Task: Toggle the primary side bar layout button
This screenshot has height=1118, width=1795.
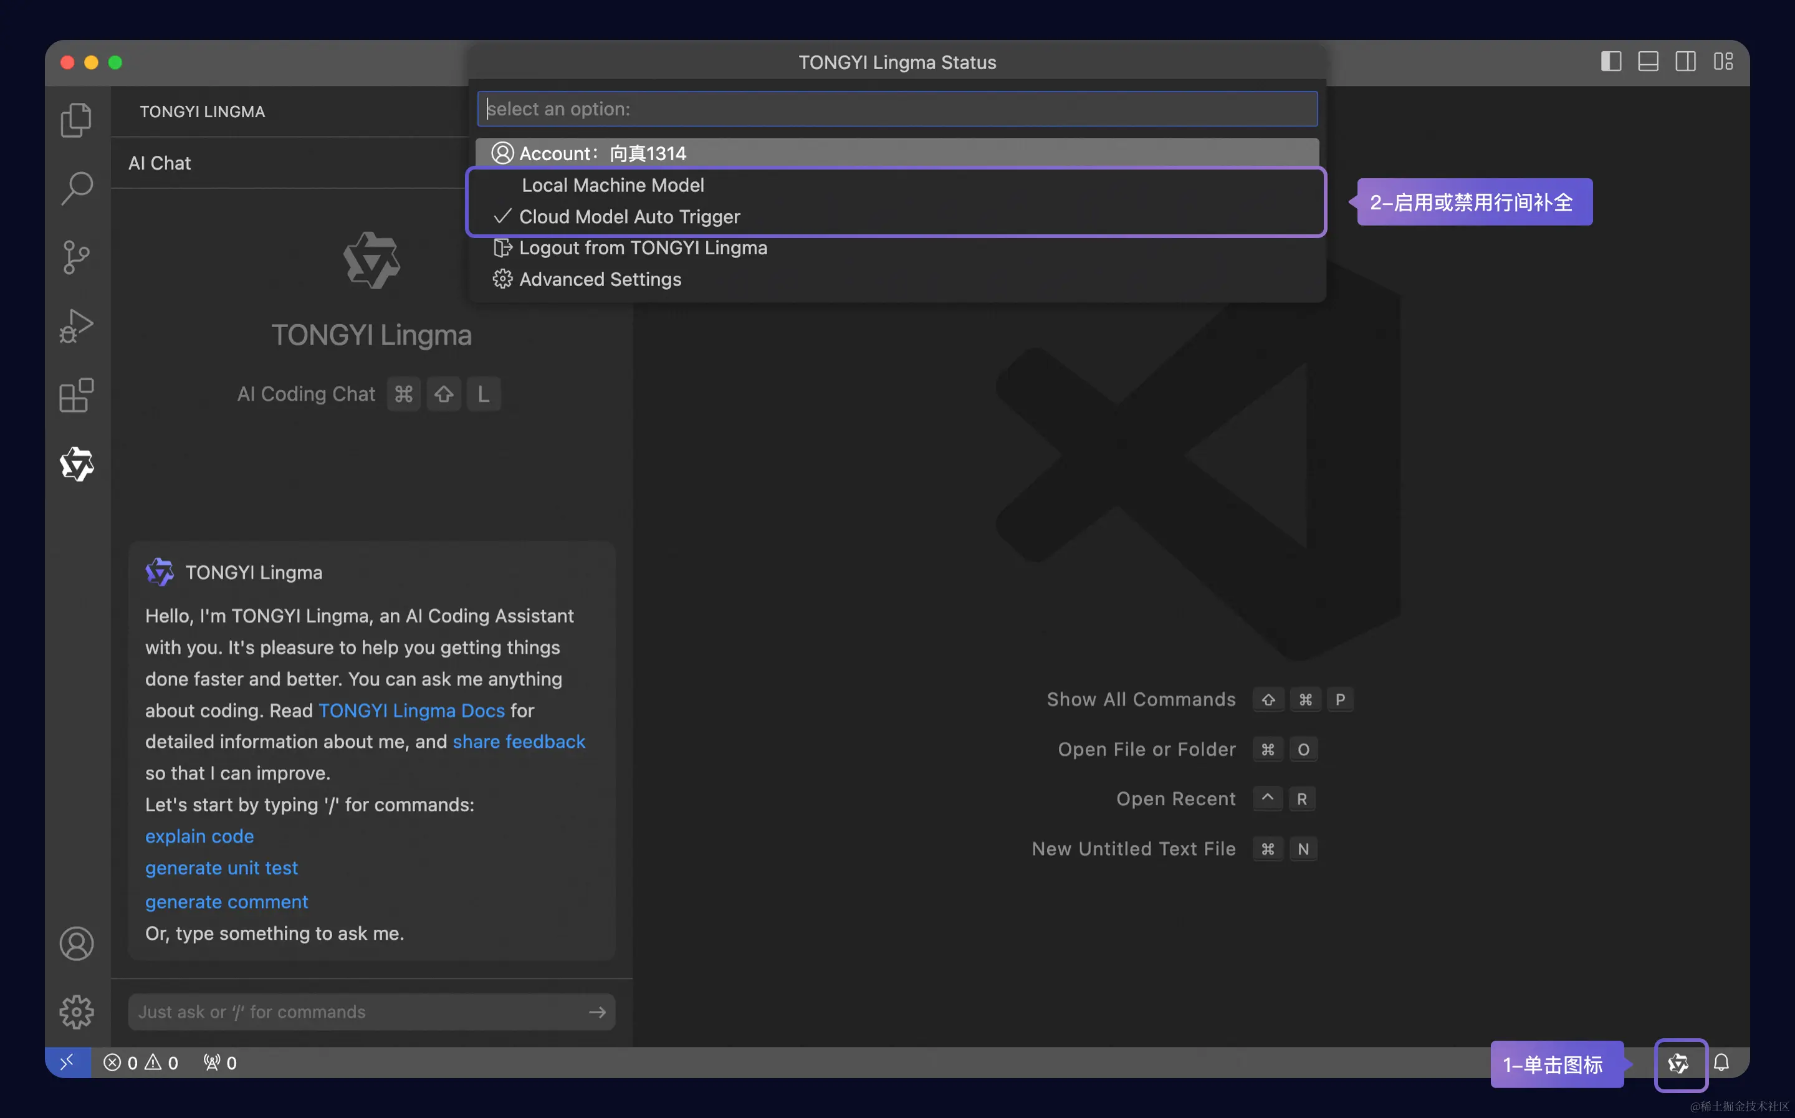Action: 1611,61
